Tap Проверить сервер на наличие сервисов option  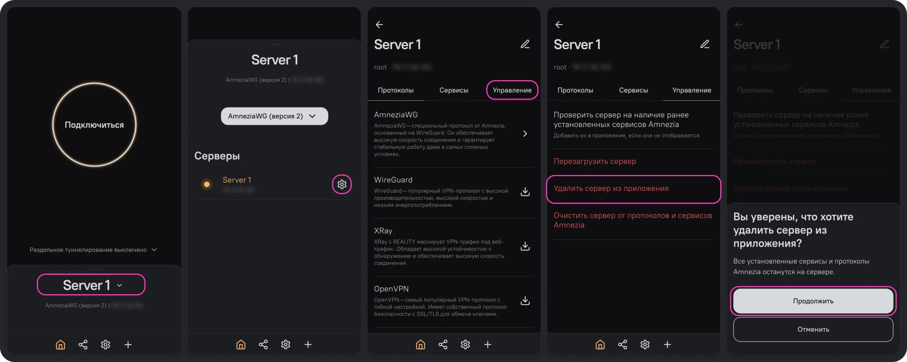pyautogui.click(x=627, y=125)
